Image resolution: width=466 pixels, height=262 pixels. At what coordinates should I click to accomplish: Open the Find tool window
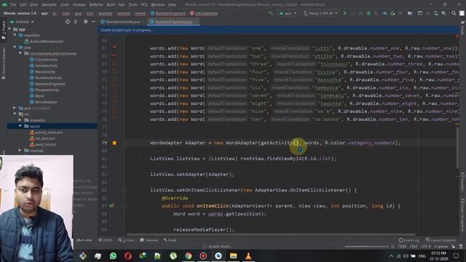(x=126, y=240)
